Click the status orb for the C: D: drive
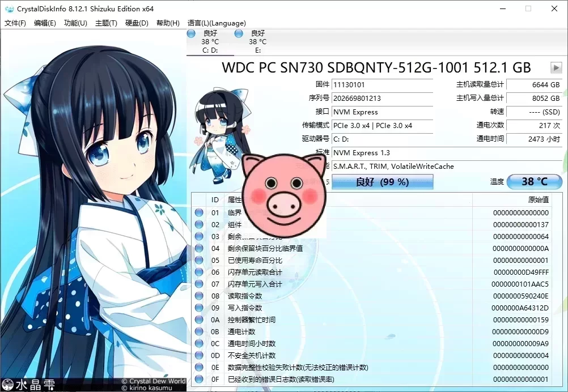This screenshot has width=568, height=392. pyautogui.click(x=191, y=33)
